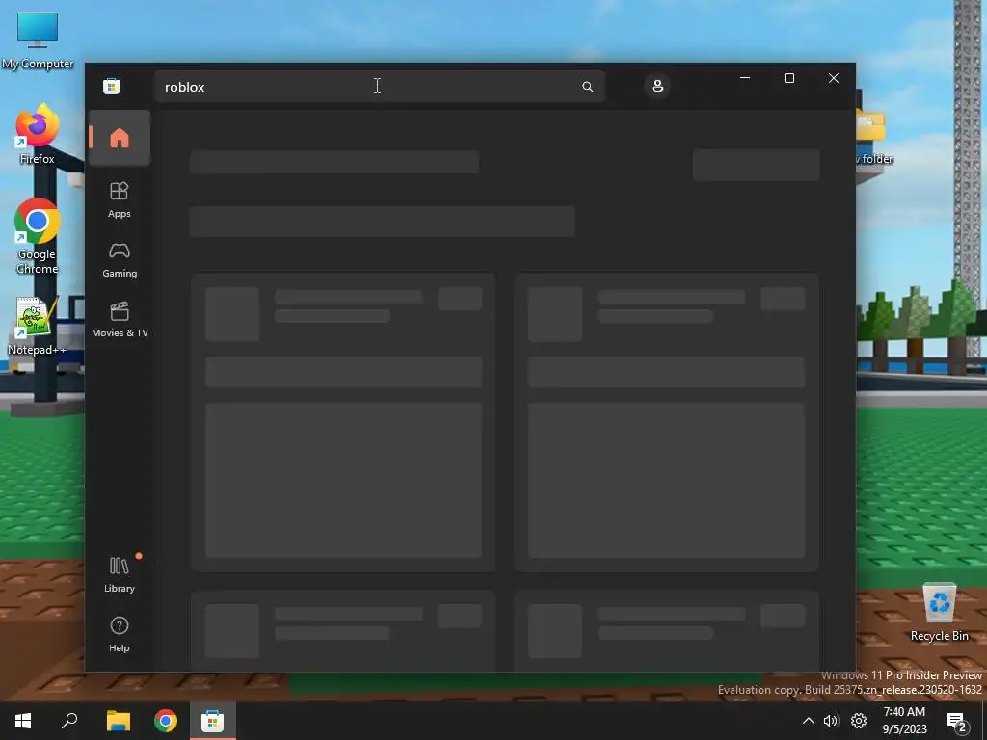The height and width of the screenshot is (740, 987).
Task: Open taskbar Search
Action: tap(69, 721)
